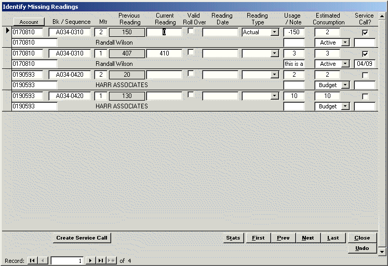This screenshot has height=266, width=388.
Task: Click the note field showing 'this is a'
Action: (x=294, y=64)
